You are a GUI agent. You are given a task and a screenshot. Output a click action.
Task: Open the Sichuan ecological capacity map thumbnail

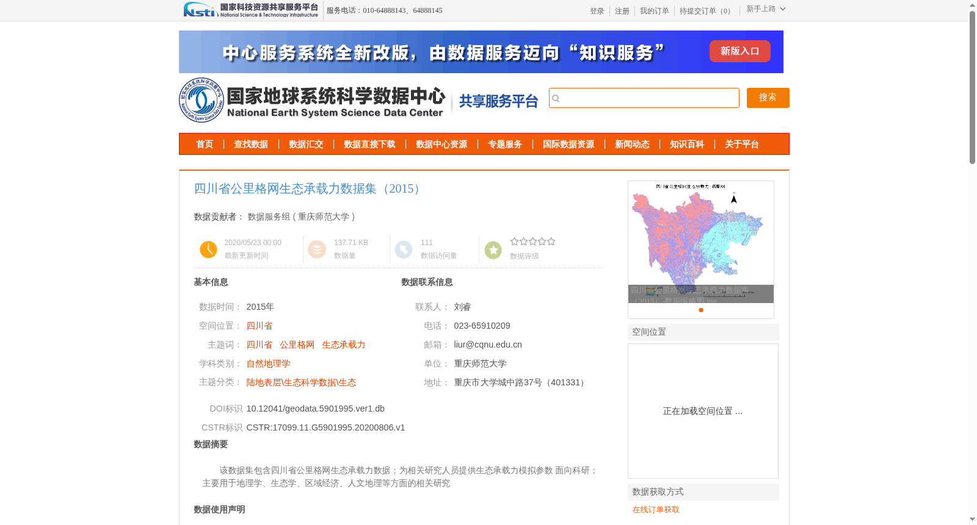coord(701,242)
